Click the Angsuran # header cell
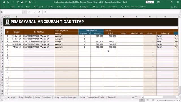This screenshot has width=181, height=102. [x=85, y=33]
